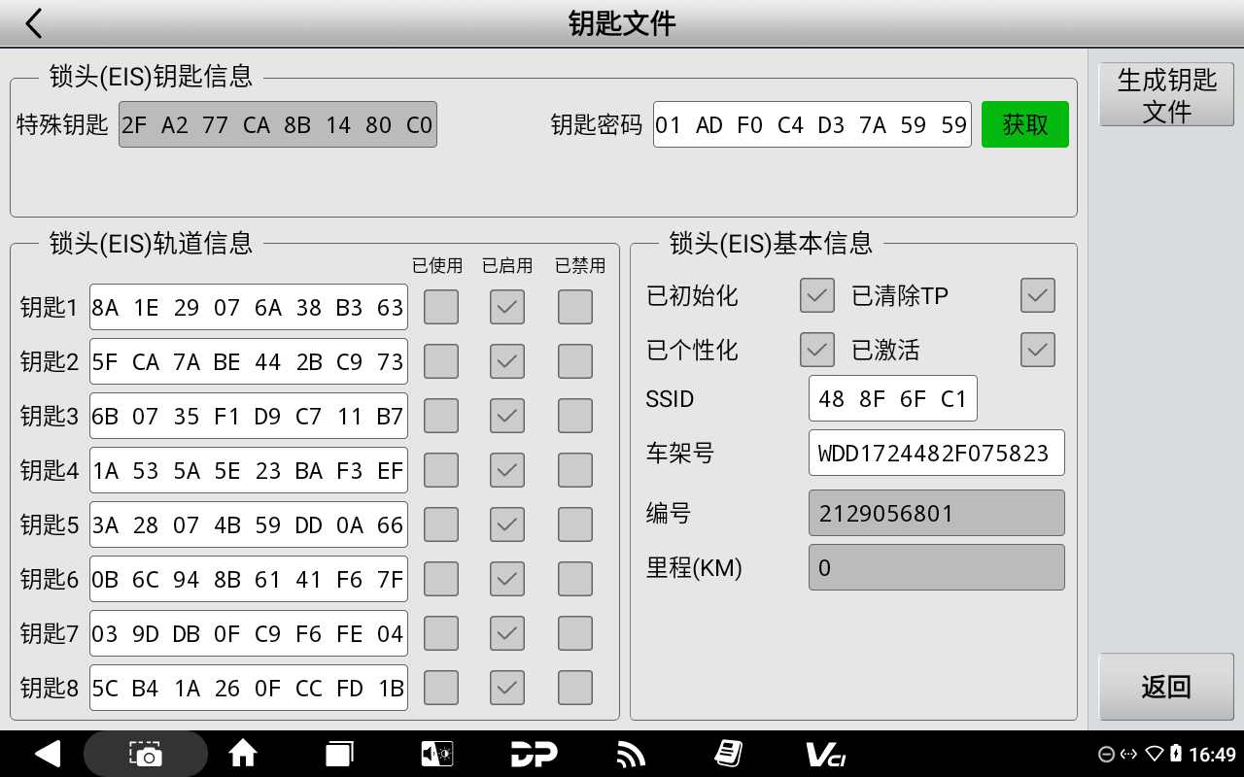The width and height of the screenshot is (1244, 777).
Task: Click the 特殊钥匙 hex field
Action: tap(278, 124)
